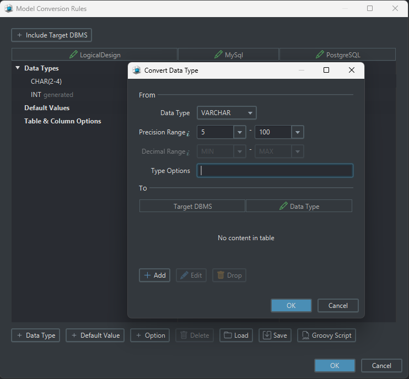Close the Convert Data Type dialog
This screenshot has width=409, height=379.
[x=352, y=70]
